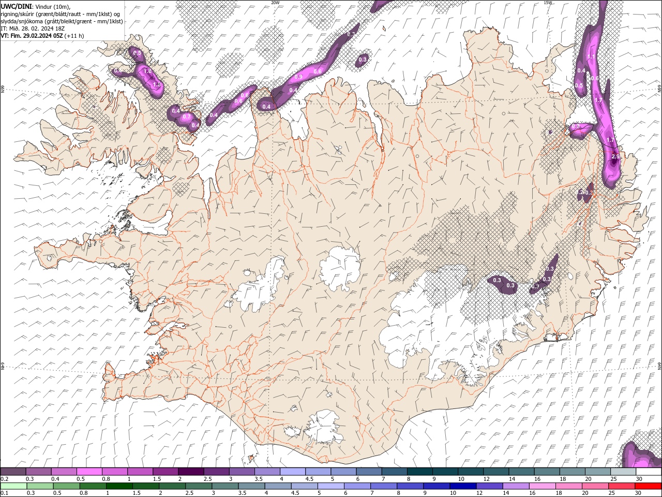Viewport: 662px width, 497px height.
Task: Select palest green lower swatch above 0.1
Action: [x=13, y=486]
